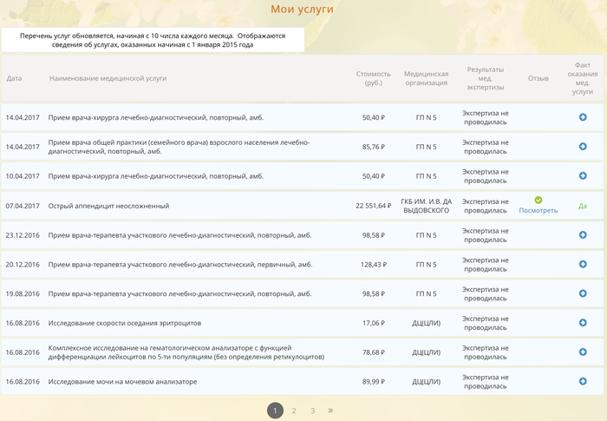Select current page 1 in pagination
The width and height of the screenshot is (607, 421).
click(x=275, y=411)
